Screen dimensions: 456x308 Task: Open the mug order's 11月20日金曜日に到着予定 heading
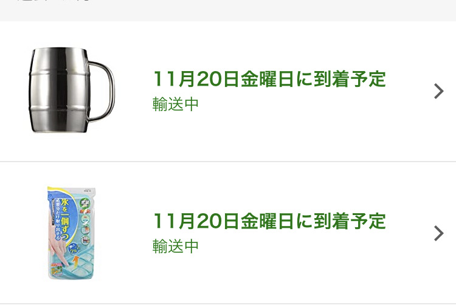[269, 79]
